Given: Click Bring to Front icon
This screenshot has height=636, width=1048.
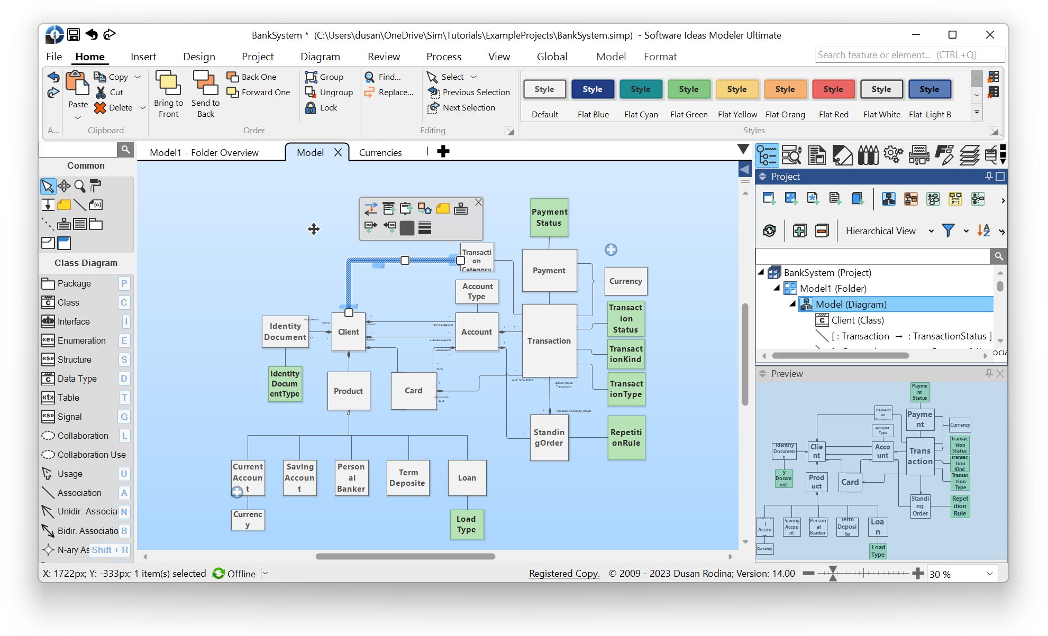Looking at the screenshot, I should coord(168,83).
